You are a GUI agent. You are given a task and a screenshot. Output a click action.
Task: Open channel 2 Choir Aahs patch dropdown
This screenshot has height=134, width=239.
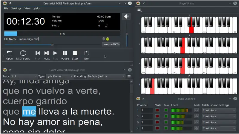coord(219,116)
